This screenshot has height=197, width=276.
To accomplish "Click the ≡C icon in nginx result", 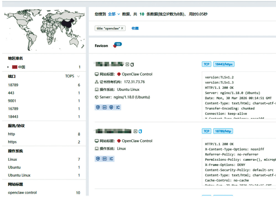I will (x=118, y=107).
